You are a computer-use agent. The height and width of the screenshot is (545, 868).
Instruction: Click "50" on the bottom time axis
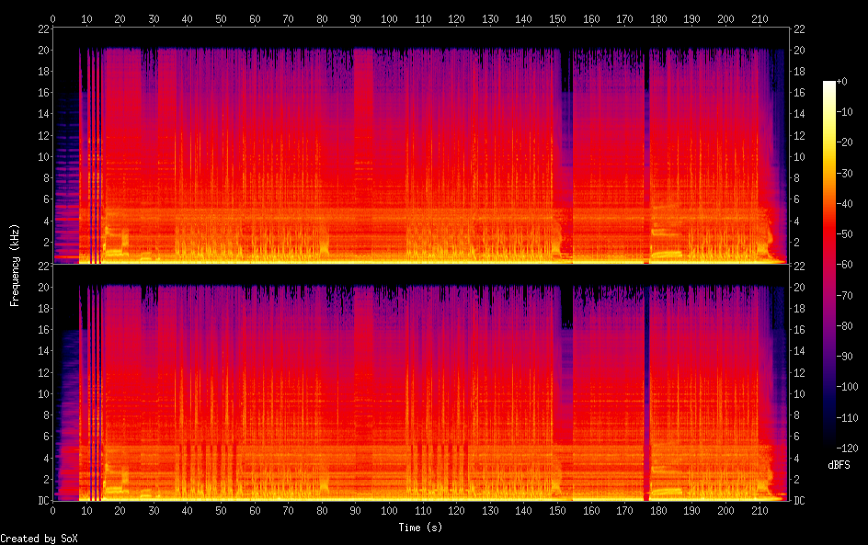pos(221,511)
